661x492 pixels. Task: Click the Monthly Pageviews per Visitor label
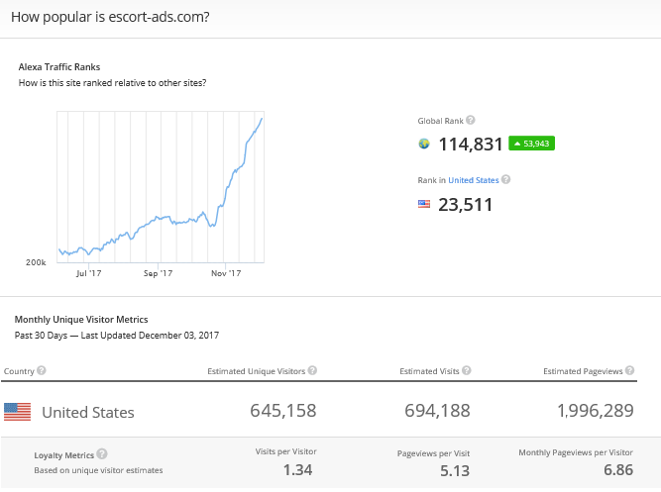576,452
